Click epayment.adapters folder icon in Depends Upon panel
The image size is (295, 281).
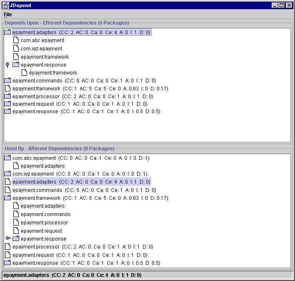(7, 32)
